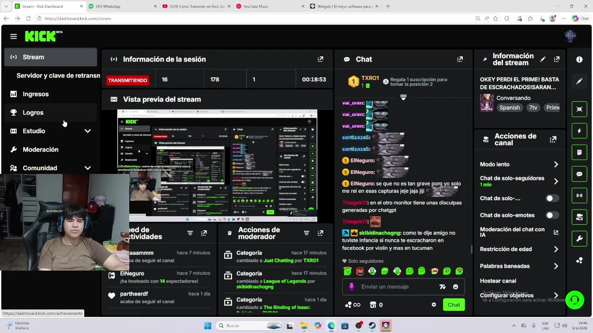Open the activity feed filter icon

(190, 233)
